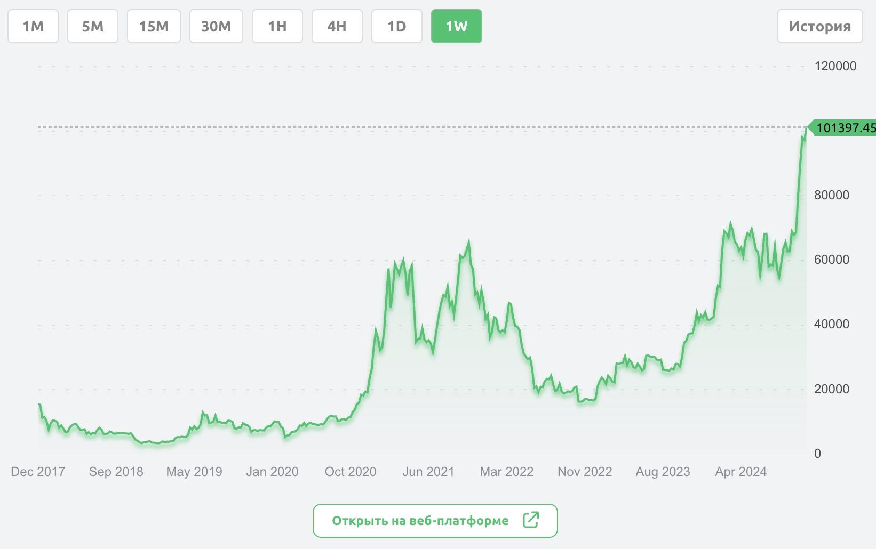Open the История history button
The image size is (876, 549).
[819, 26]
